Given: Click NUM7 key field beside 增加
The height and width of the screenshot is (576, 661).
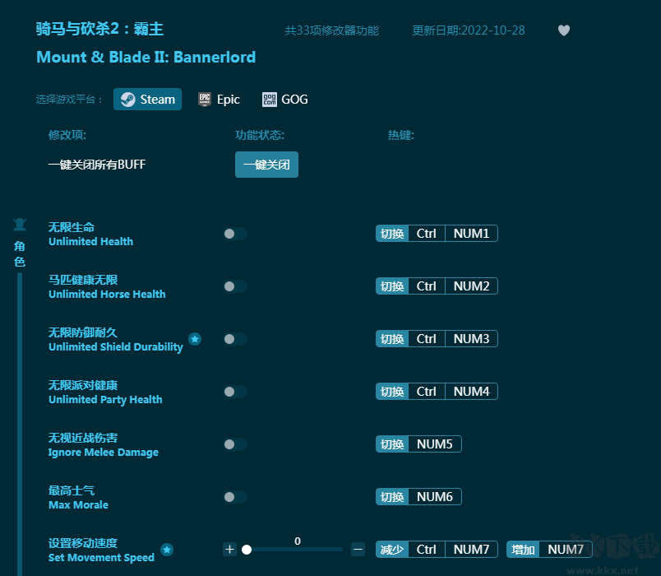Looking at the screenshot, I should pos(566,550).
